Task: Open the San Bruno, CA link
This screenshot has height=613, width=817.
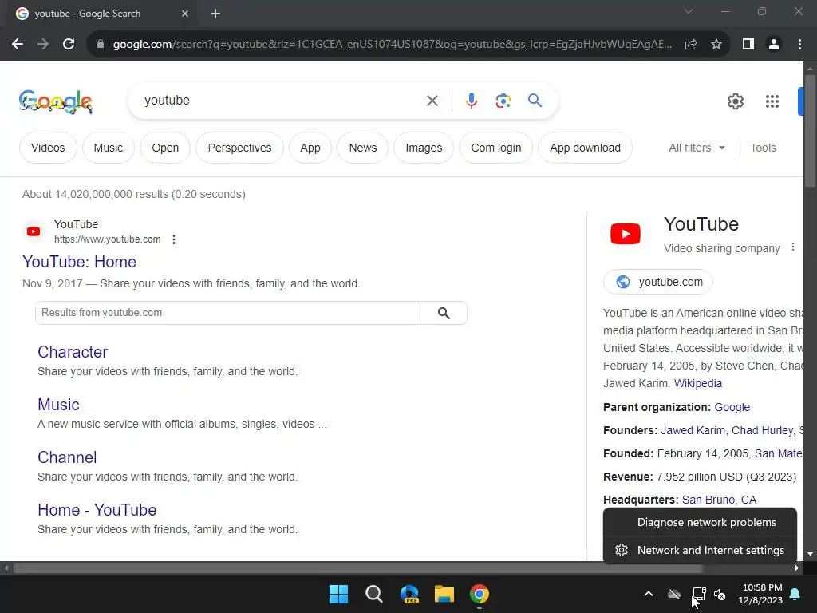Action: 719,500
